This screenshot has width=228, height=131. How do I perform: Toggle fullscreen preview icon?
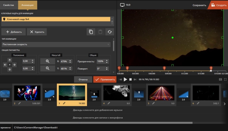226,80
